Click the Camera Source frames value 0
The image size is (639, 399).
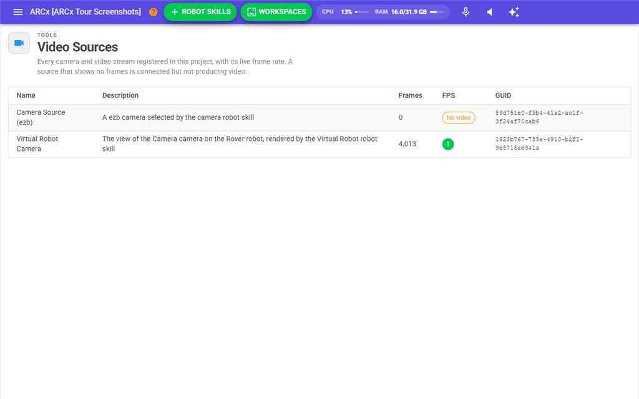(401, 117)
